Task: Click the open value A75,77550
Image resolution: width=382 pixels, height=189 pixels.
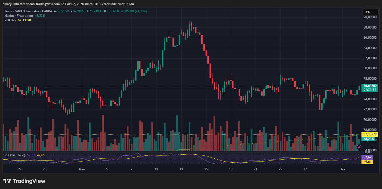Action: (x=61, y=11)
